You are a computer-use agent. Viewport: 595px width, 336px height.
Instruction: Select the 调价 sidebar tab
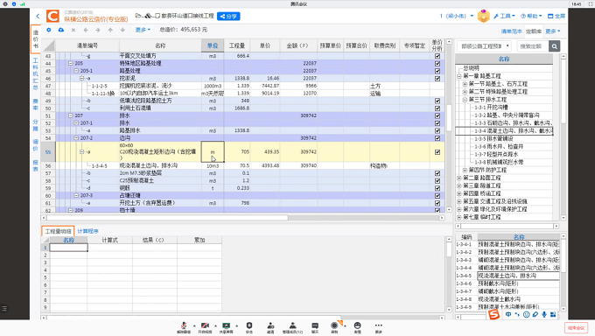[35, 145]
